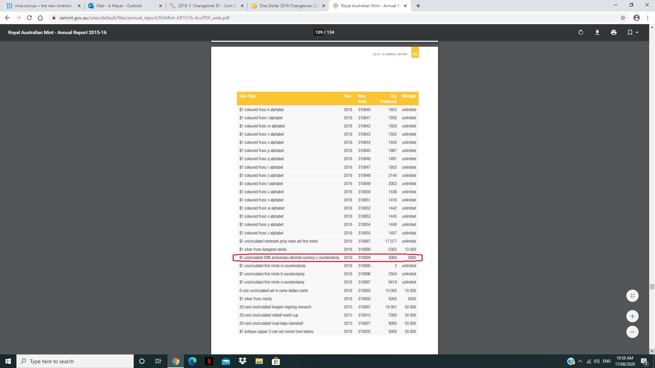
Task: Bookmark this page with the star
Action: pos(623,18)
